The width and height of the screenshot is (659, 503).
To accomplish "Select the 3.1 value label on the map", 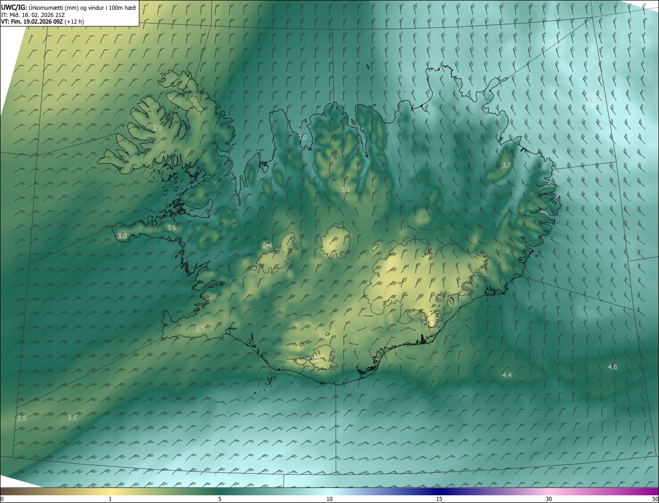I will coord(345,189).
